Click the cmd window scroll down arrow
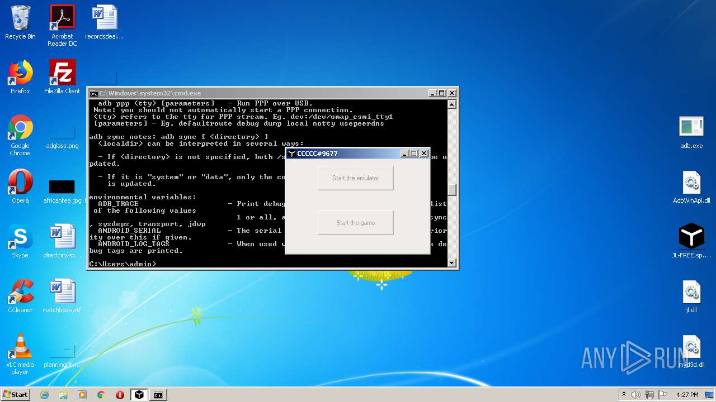The width and height of the screenshot is (716, 402). pos(452,263)
